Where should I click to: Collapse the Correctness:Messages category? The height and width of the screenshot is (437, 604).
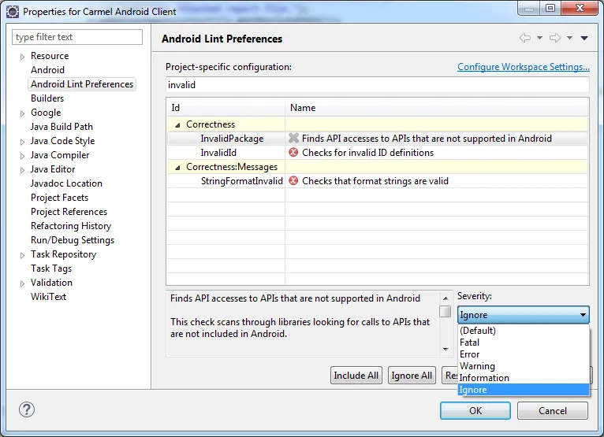[x=177, y=167]
